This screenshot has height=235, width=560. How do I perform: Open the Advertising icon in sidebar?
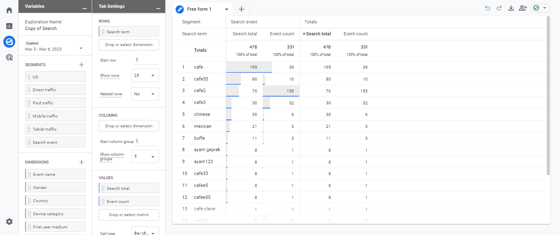click(x=9, y=58)
